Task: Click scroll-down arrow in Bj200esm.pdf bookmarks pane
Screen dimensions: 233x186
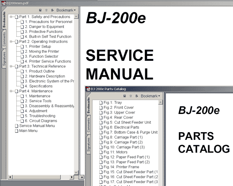Action: 76,173
